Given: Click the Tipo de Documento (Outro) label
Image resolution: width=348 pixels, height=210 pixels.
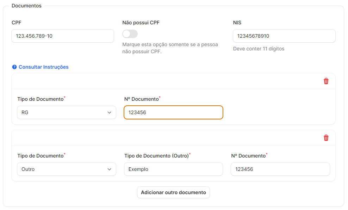Looking at the screenshot, I should 156,156.
